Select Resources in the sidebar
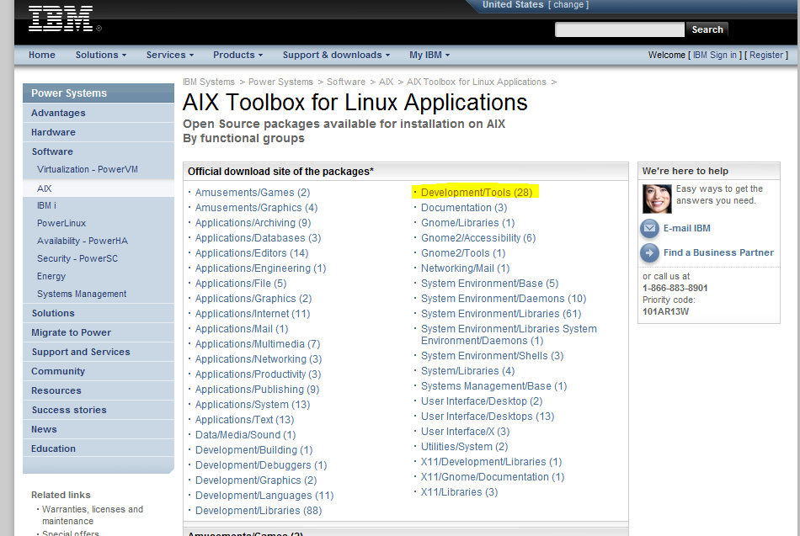Image resolution: width=800 pixels, height=536 pixels. pyautogui.click(x=99, y=390)
